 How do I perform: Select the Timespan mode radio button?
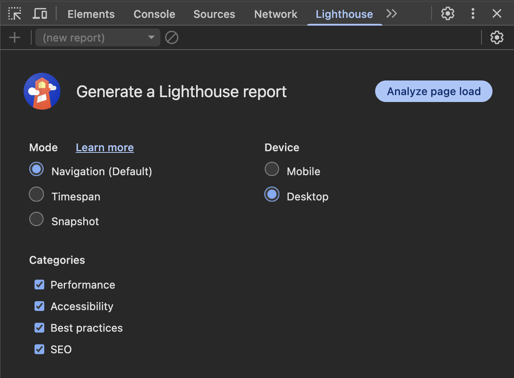click(x=37, y=194)
